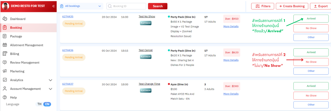This screenshot has width=331, height=111.
Task: Switch language to TH
Action: (x=39, y=104)
